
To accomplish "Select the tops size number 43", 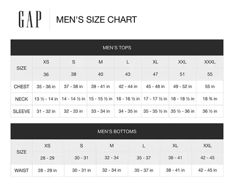I will pos(128,74).
